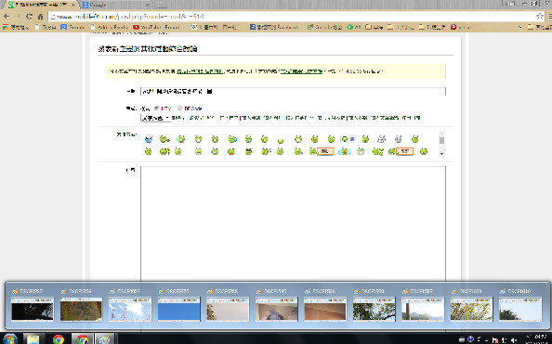Open the Facebook bookmark
The height and width of the screenshot is (344, 552).
[274, 27]
